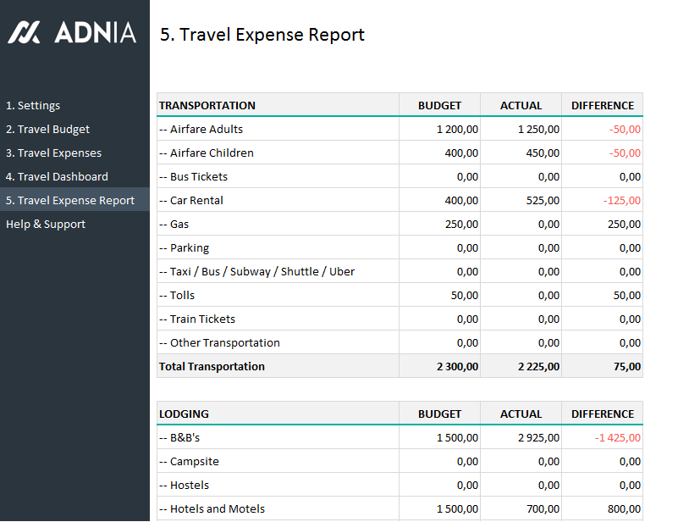
Task: Click the LODGING section header
Action: tap(184, 414)
